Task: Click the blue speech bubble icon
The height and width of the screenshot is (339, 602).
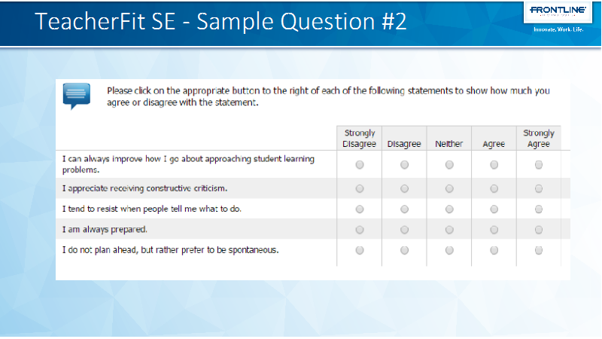Action: (77, 96)
